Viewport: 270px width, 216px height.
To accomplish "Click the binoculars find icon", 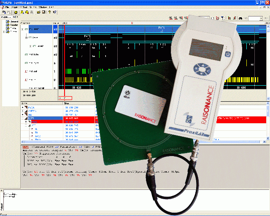I will click(x=240, y=18).
